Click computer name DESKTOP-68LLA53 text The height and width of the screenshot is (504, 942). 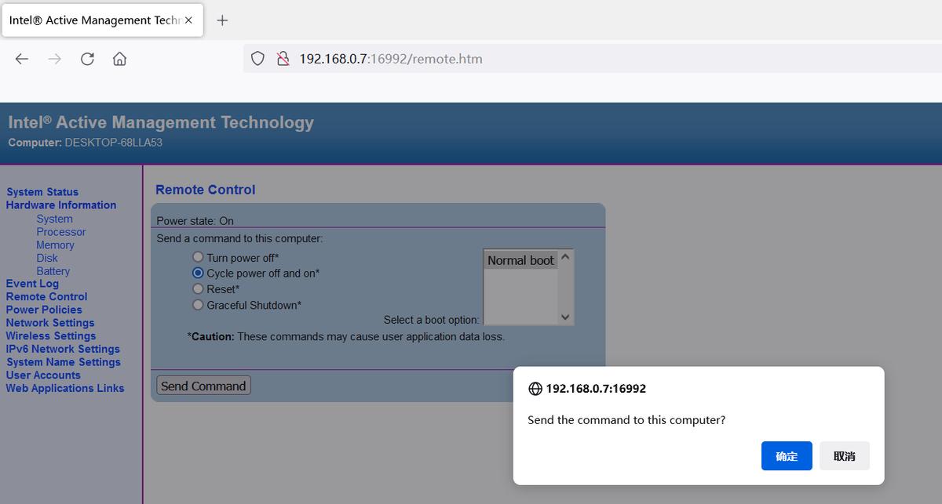click(114, 143)
